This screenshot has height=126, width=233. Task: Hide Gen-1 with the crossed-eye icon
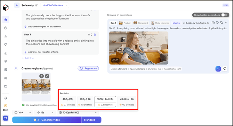click(213, 23)
